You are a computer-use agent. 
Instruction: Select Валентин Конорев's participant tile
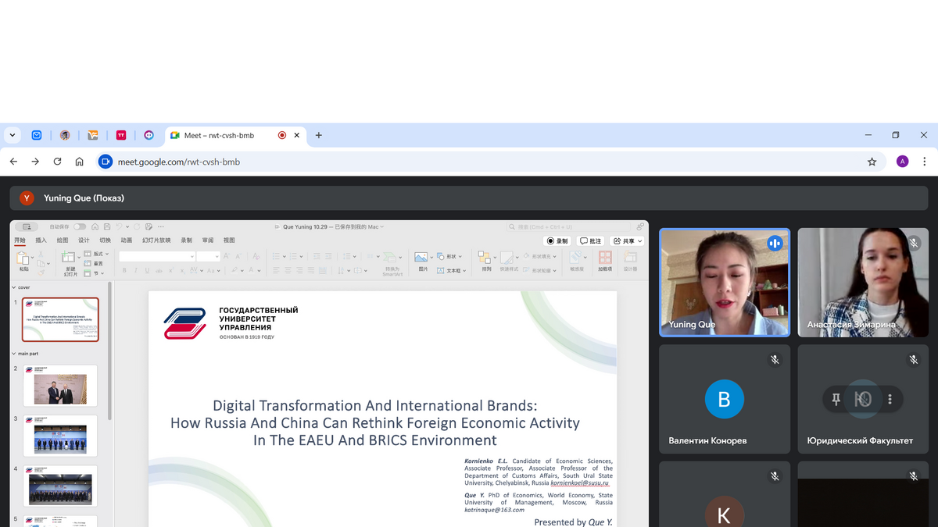(725, 399)
